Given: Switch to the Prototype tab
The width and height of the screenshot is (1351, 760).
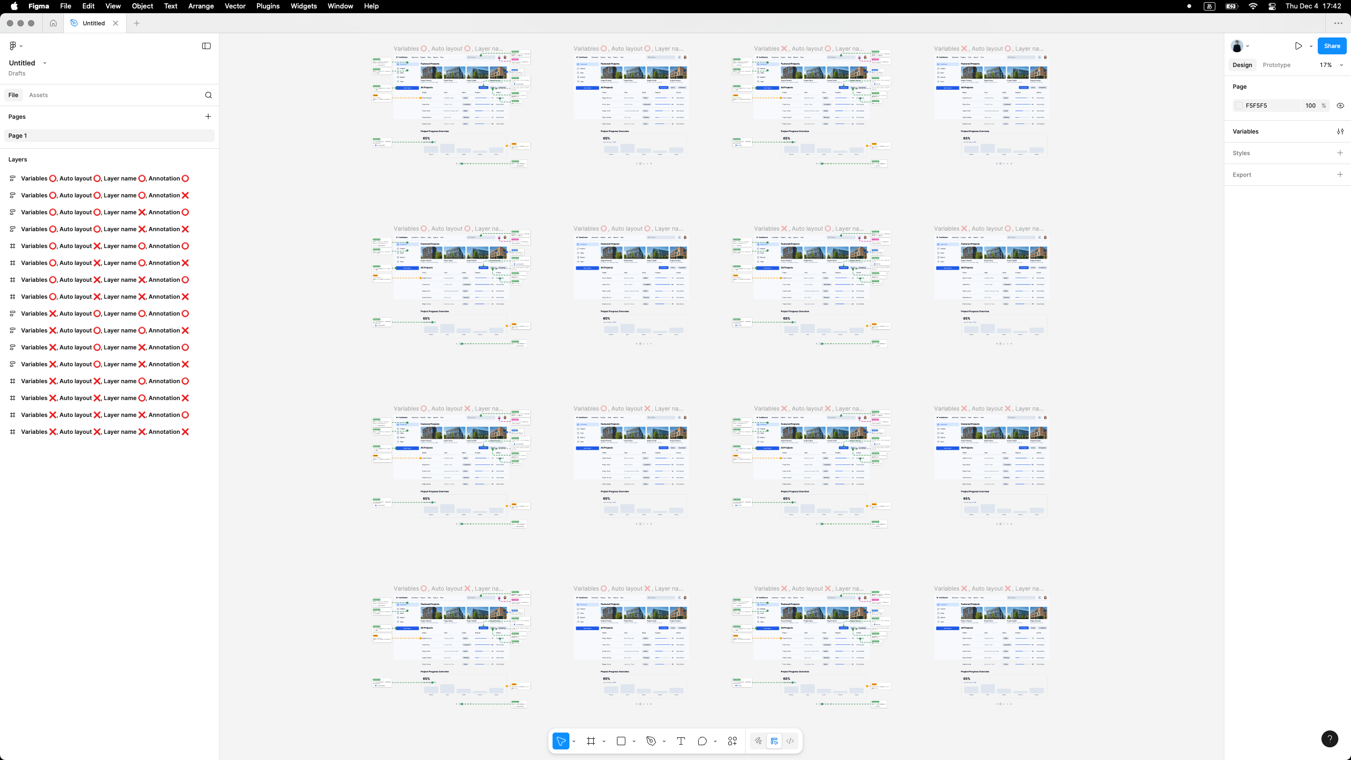Looking at the screenshot, I should (1276, 65).
